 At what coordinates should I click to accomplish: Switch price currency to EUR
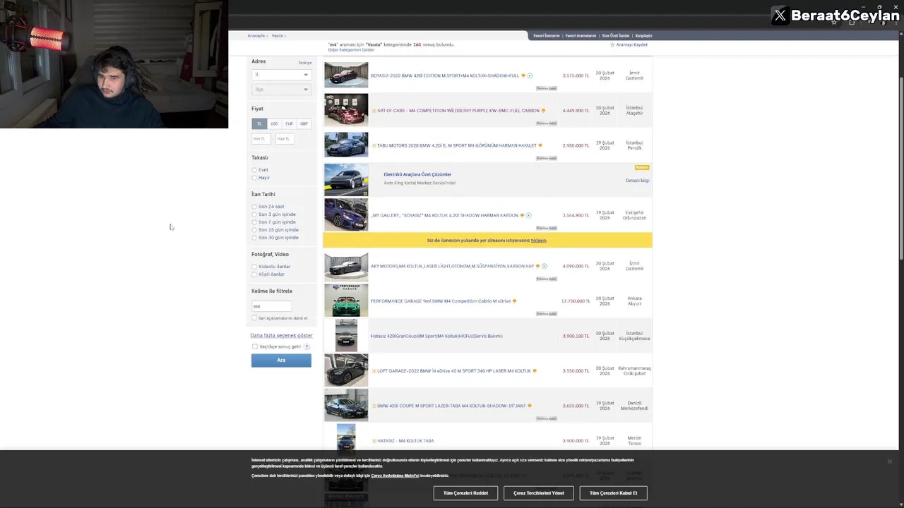289,123
